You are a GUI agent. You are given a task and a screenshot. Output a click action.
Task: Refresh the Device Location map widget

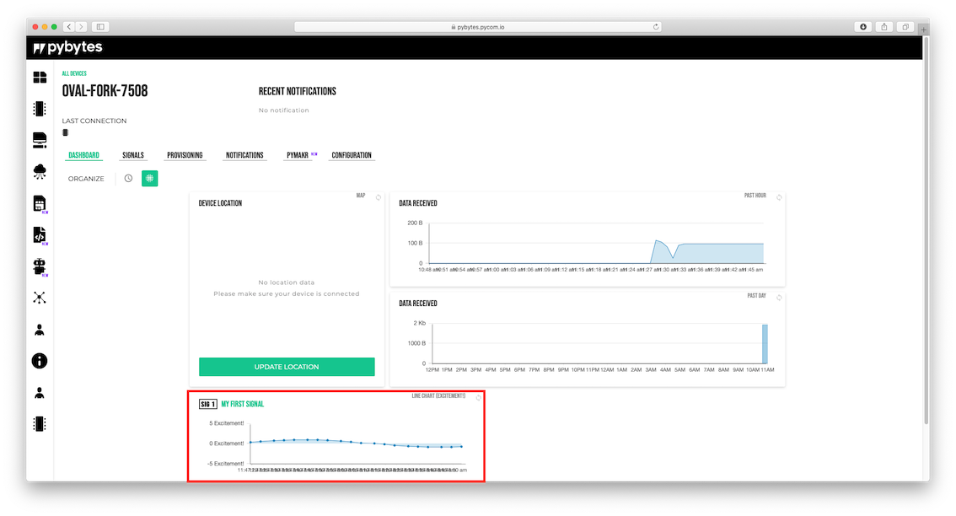tap(379, 197)
